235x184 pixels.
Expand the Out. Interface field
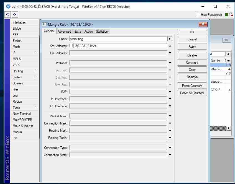(170, 106)
